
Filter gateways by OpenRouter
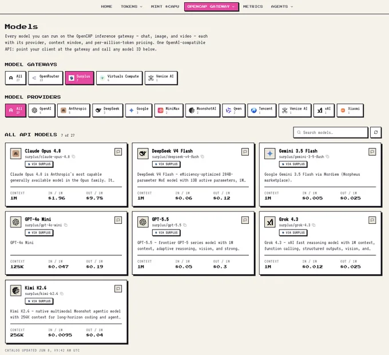[x=46, y=78]
